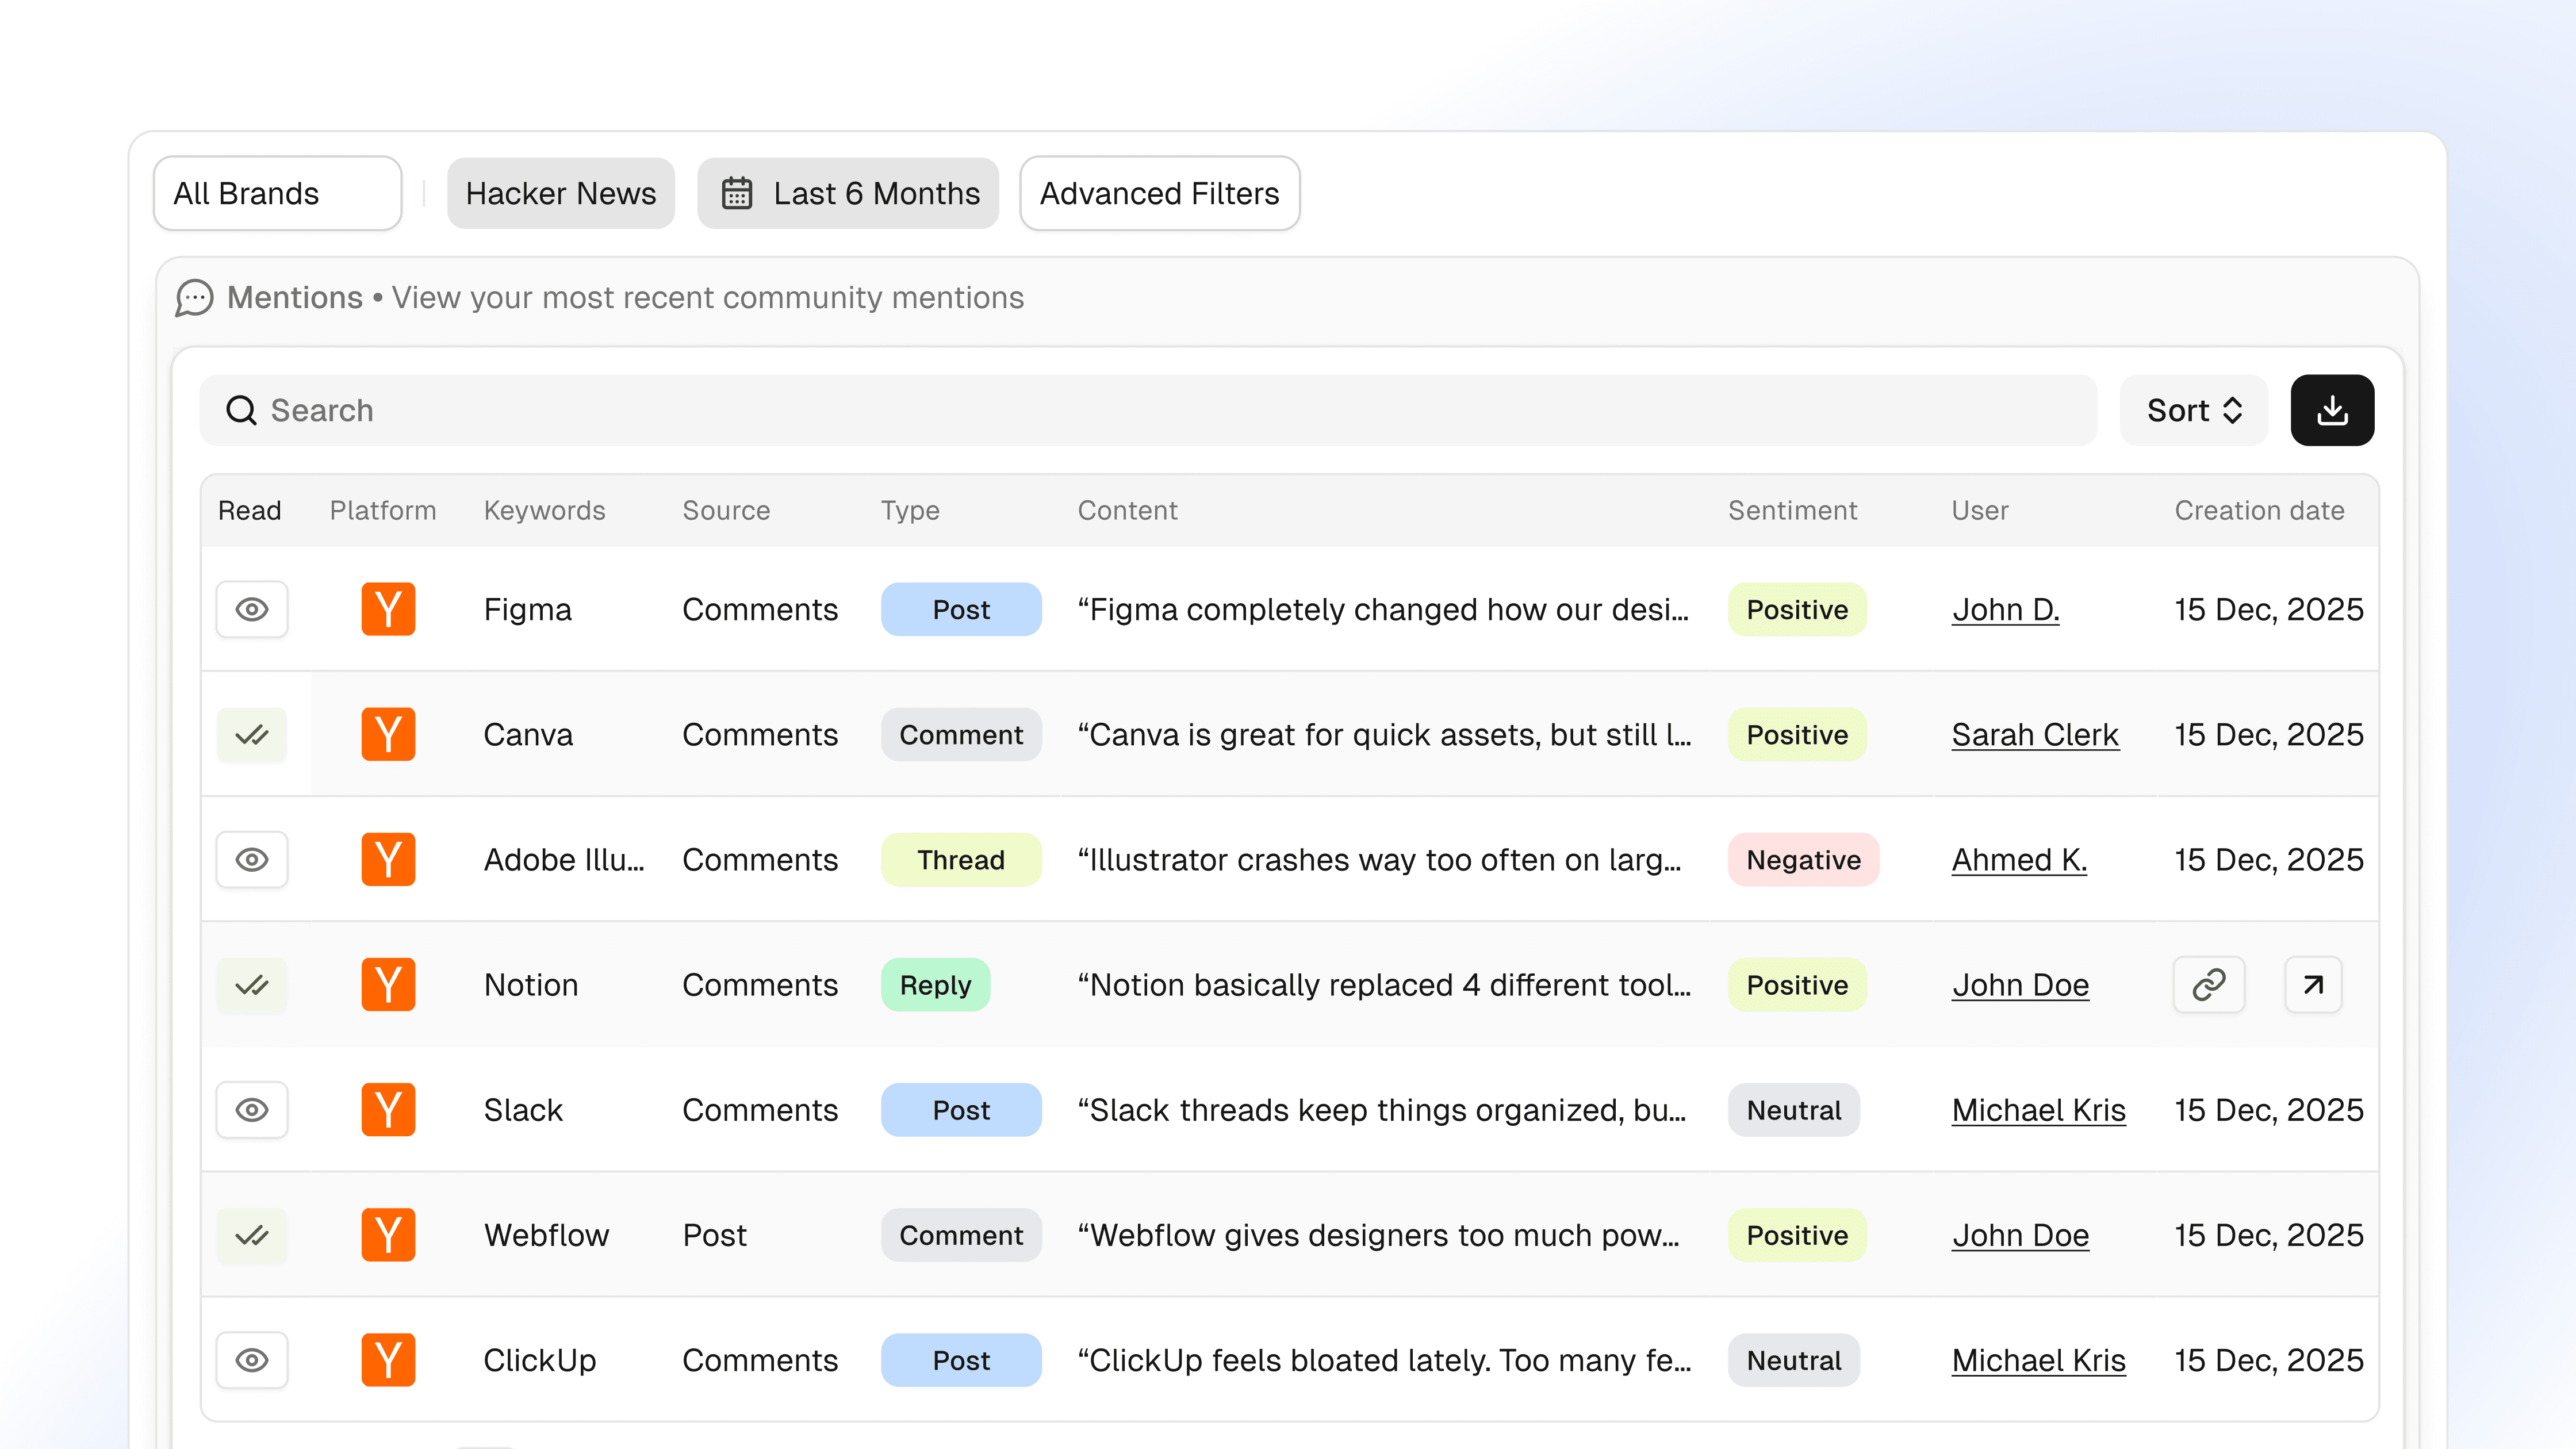Screen dimensions: 2576x1449
Task: Expand the Sort options
Action: click(2193, 410)
